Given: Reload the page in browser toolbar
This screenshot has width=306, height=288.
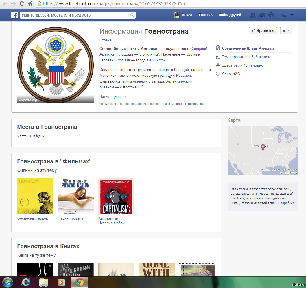Looking at the screenshot, I should 22,4.
